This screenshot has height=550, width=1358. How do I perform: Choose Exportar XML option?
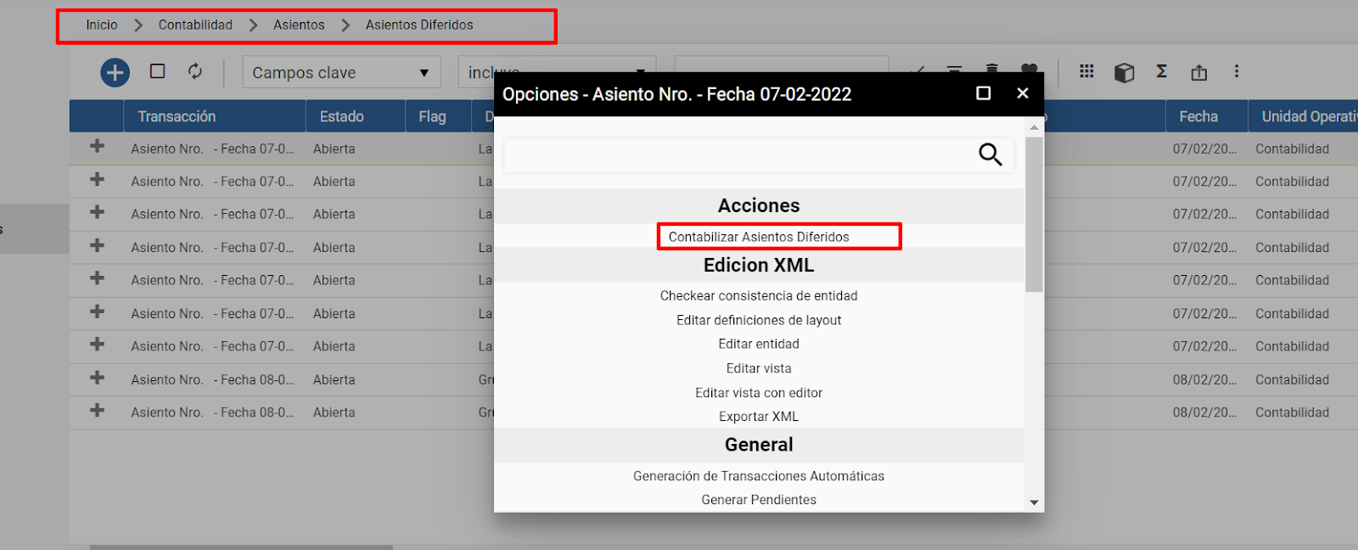coord(759,417)
